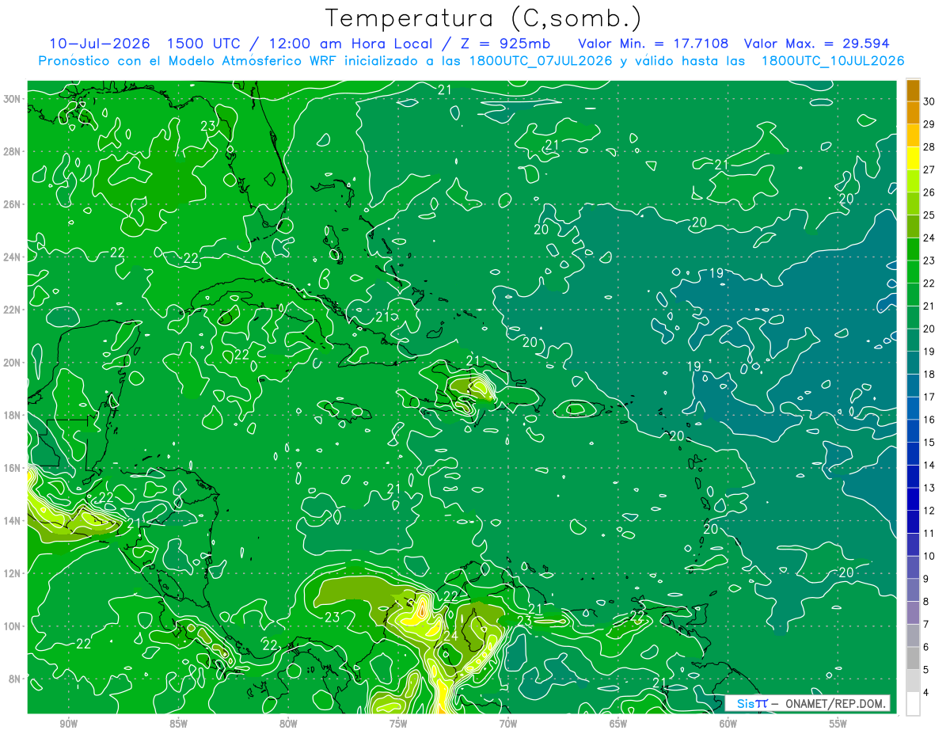
Task: Click the 1800UTC_07JUL2026 initialization time
Action: point(540,61)
